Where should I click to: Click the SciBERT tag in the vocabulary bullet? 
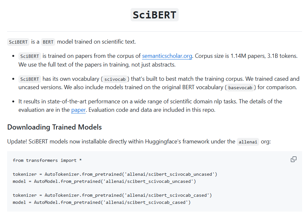(29, 79)
